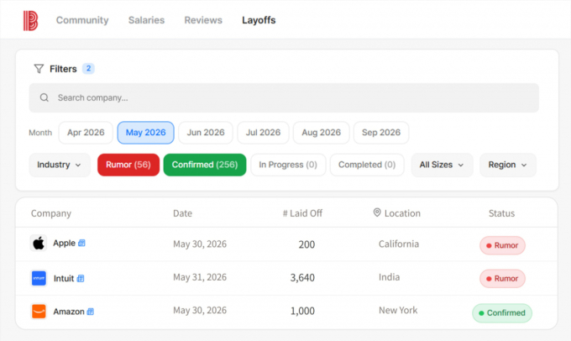Click the May 31, 2026 date cell
The image size is (571, 341).
point(200,277)
